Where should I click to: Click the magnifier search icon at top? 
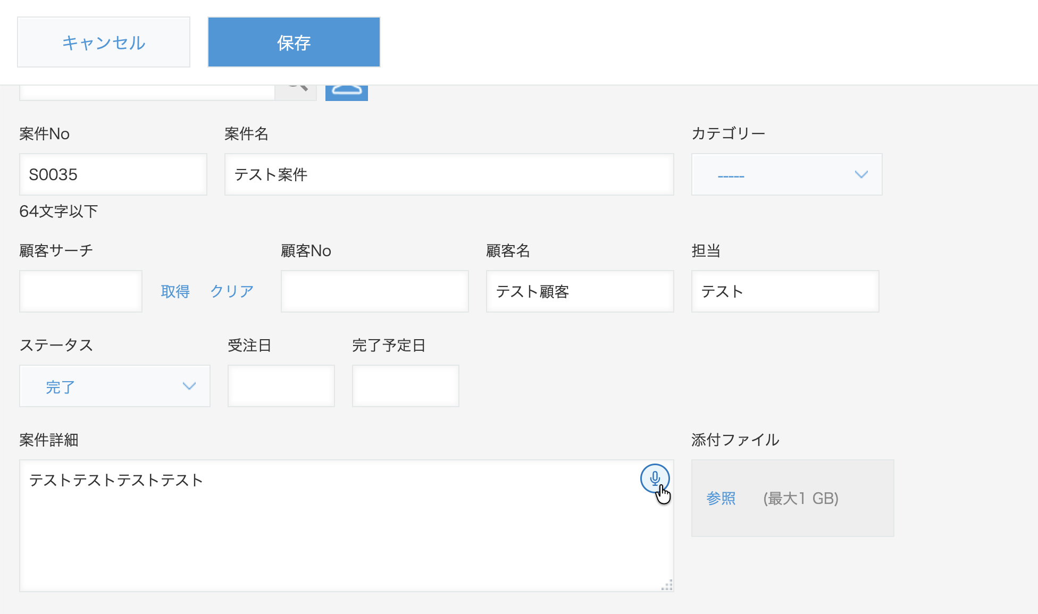click(296, 92)
